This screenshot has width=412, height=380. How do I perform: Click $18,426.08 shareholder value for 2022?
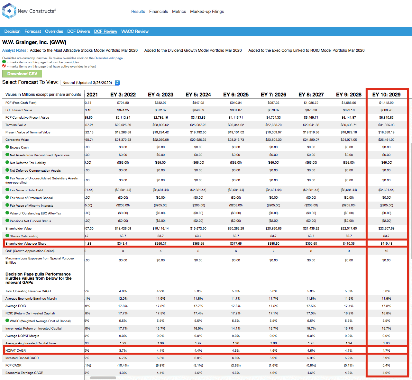(123, 228)
